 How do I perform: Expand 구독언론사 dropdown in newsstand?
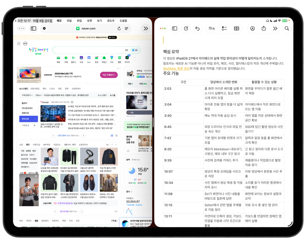click(27, 95)
